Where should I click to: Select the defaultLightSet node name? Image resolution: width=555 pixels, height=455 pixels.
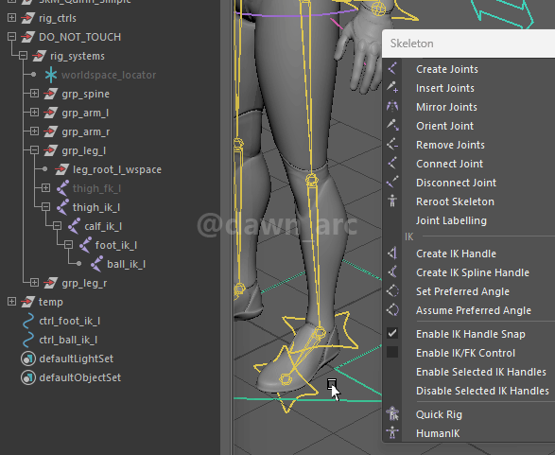[77, 359]
